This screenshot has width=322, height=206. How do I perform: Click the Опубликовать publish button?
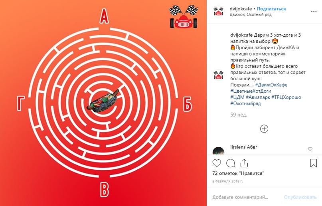point(300,197)
